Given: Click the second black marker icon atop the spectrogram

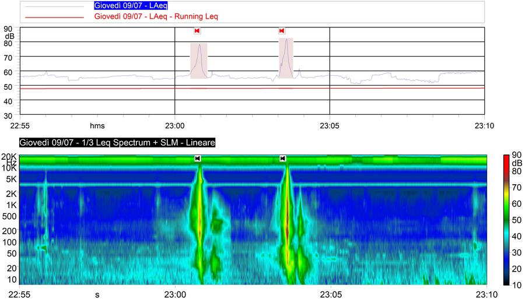Looking at the screenshot, I should click(x=282, y=158).
